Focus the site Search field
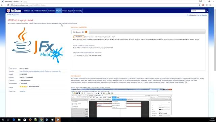 coord(198,11)
